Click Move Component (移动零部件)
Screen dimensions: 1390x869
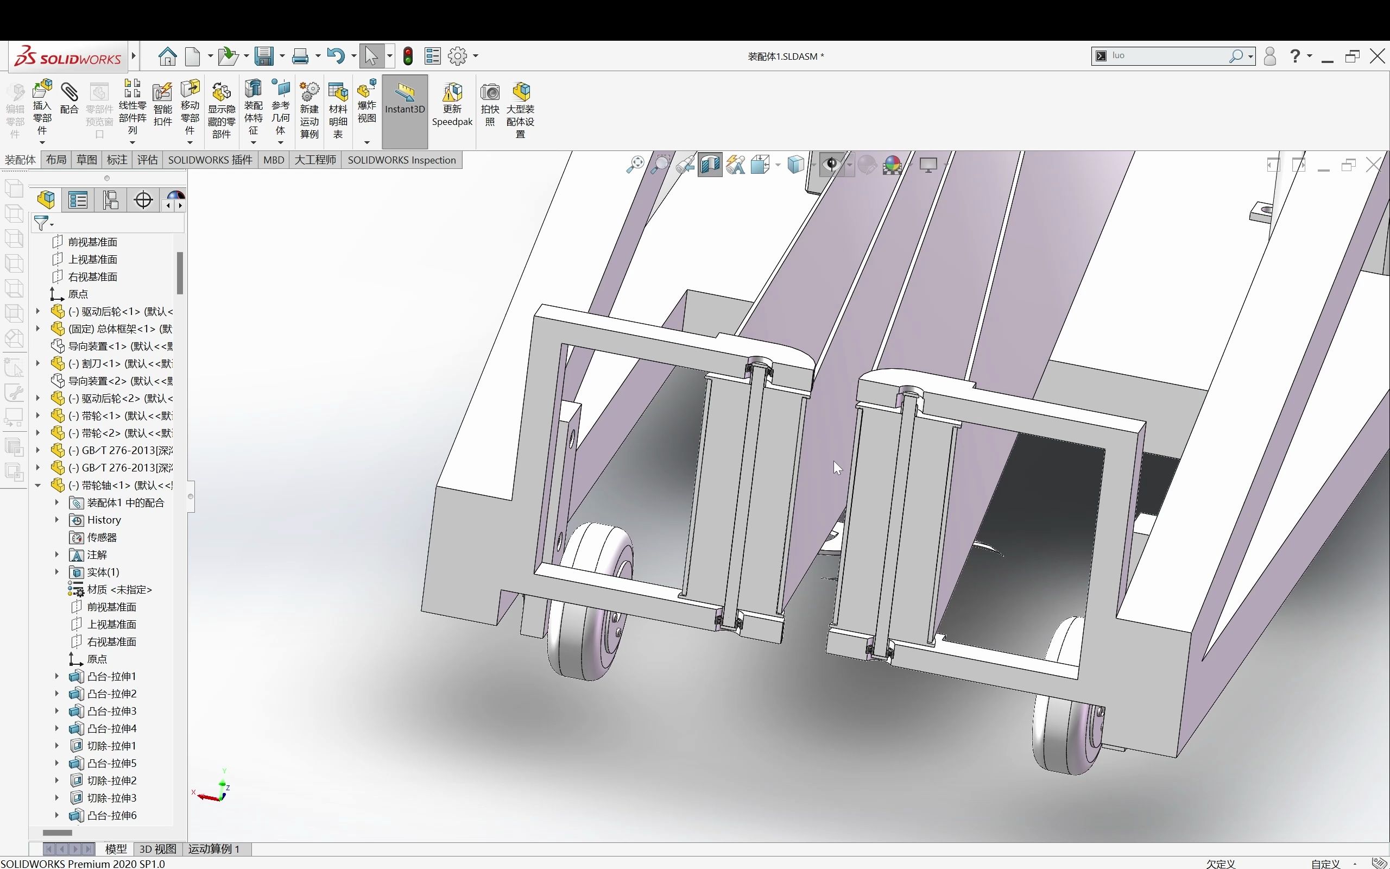point(189,108)
